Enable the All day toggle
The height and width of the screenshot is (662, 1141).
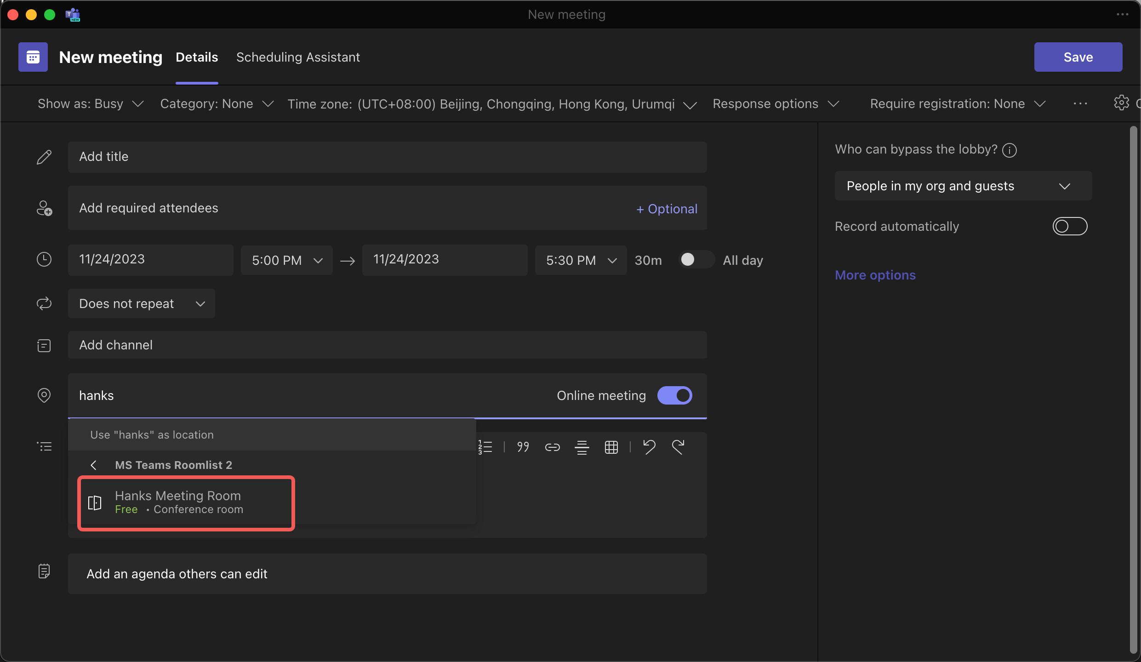point(696,259)
